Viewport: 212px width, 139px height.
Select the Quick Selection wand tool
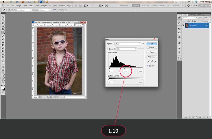coord(3,26)
